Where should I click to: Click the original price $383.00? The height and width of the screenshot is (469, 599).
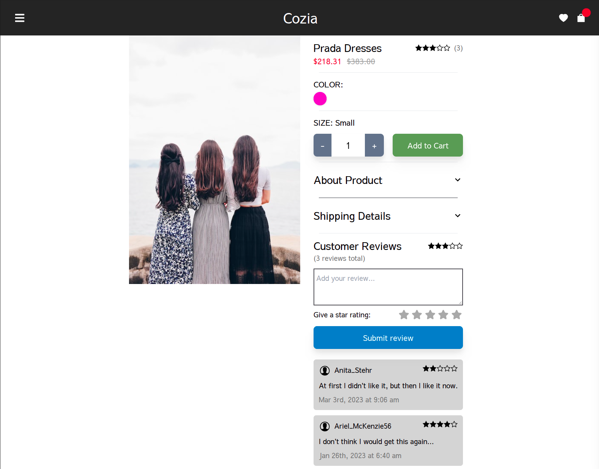pyautogui.click(x=361, y=62)
